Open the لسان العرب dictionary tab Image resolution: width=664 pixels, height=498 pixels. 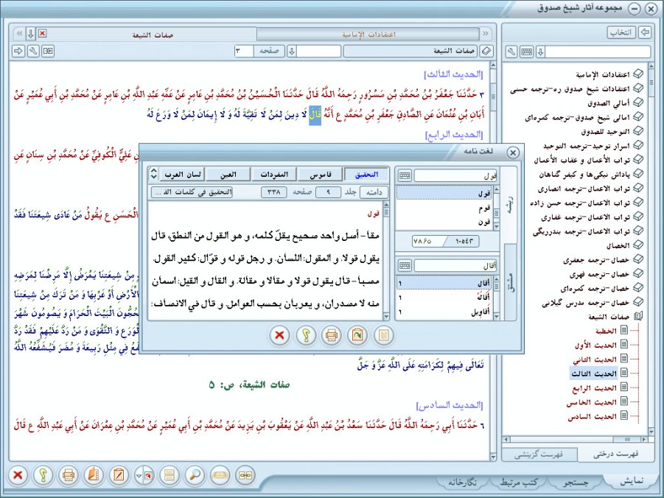coord(182,174)
